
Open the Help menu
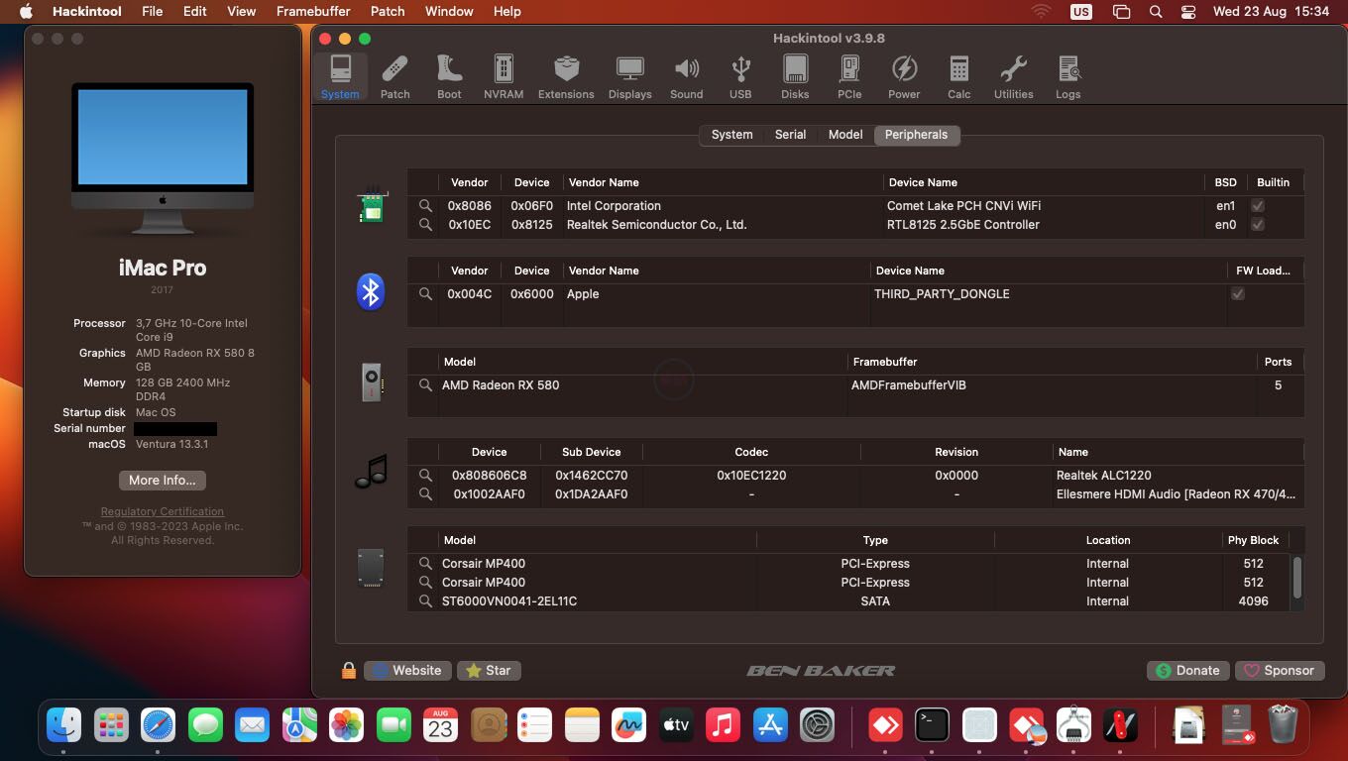click(506, 11)
